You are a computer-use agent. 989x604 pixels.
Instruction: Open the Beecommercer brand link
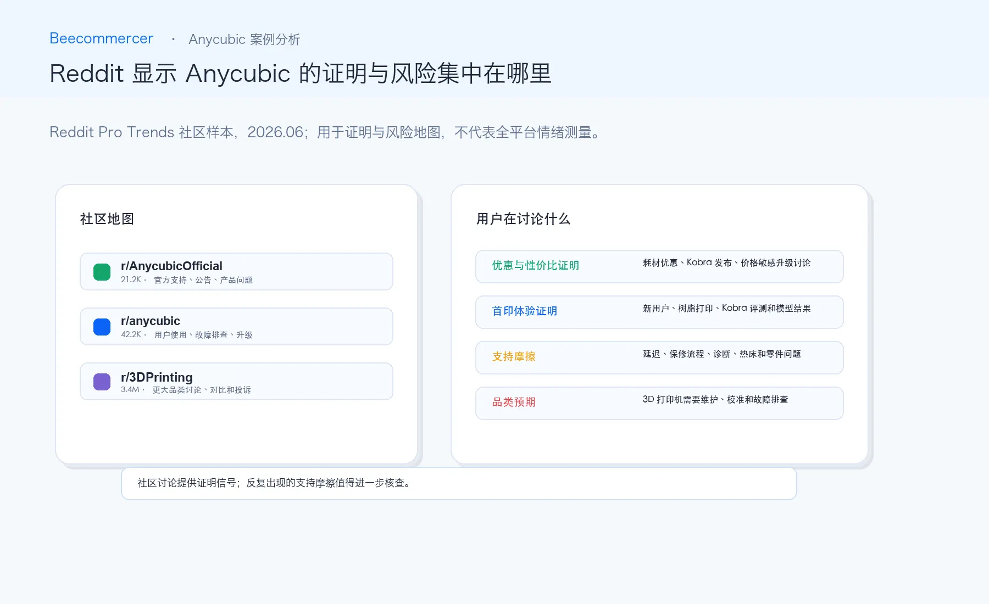point(101,38)
